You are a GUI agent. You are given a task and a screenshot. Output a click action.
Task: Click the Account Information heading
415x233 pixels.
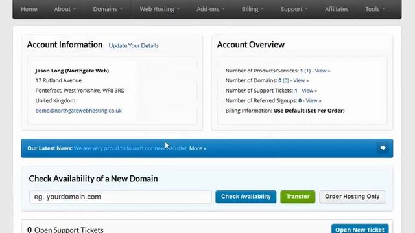point(65,45)
